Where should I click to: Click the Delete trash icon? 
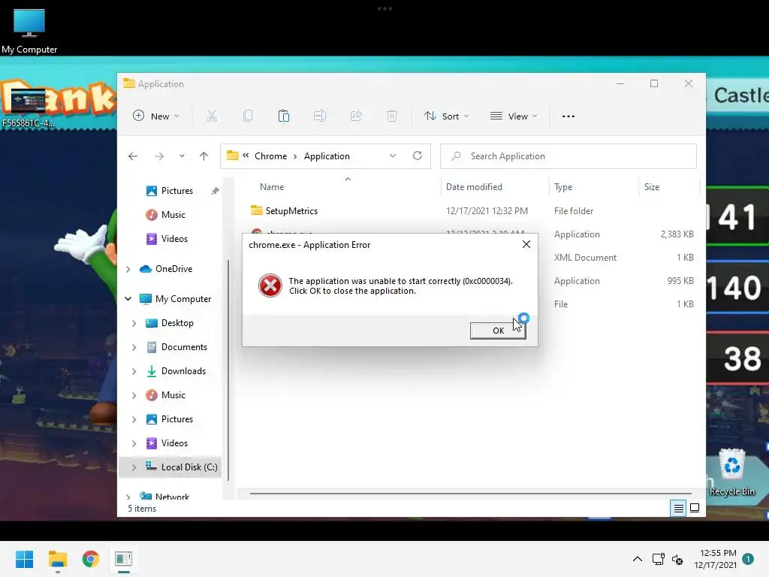coord(391,116)
